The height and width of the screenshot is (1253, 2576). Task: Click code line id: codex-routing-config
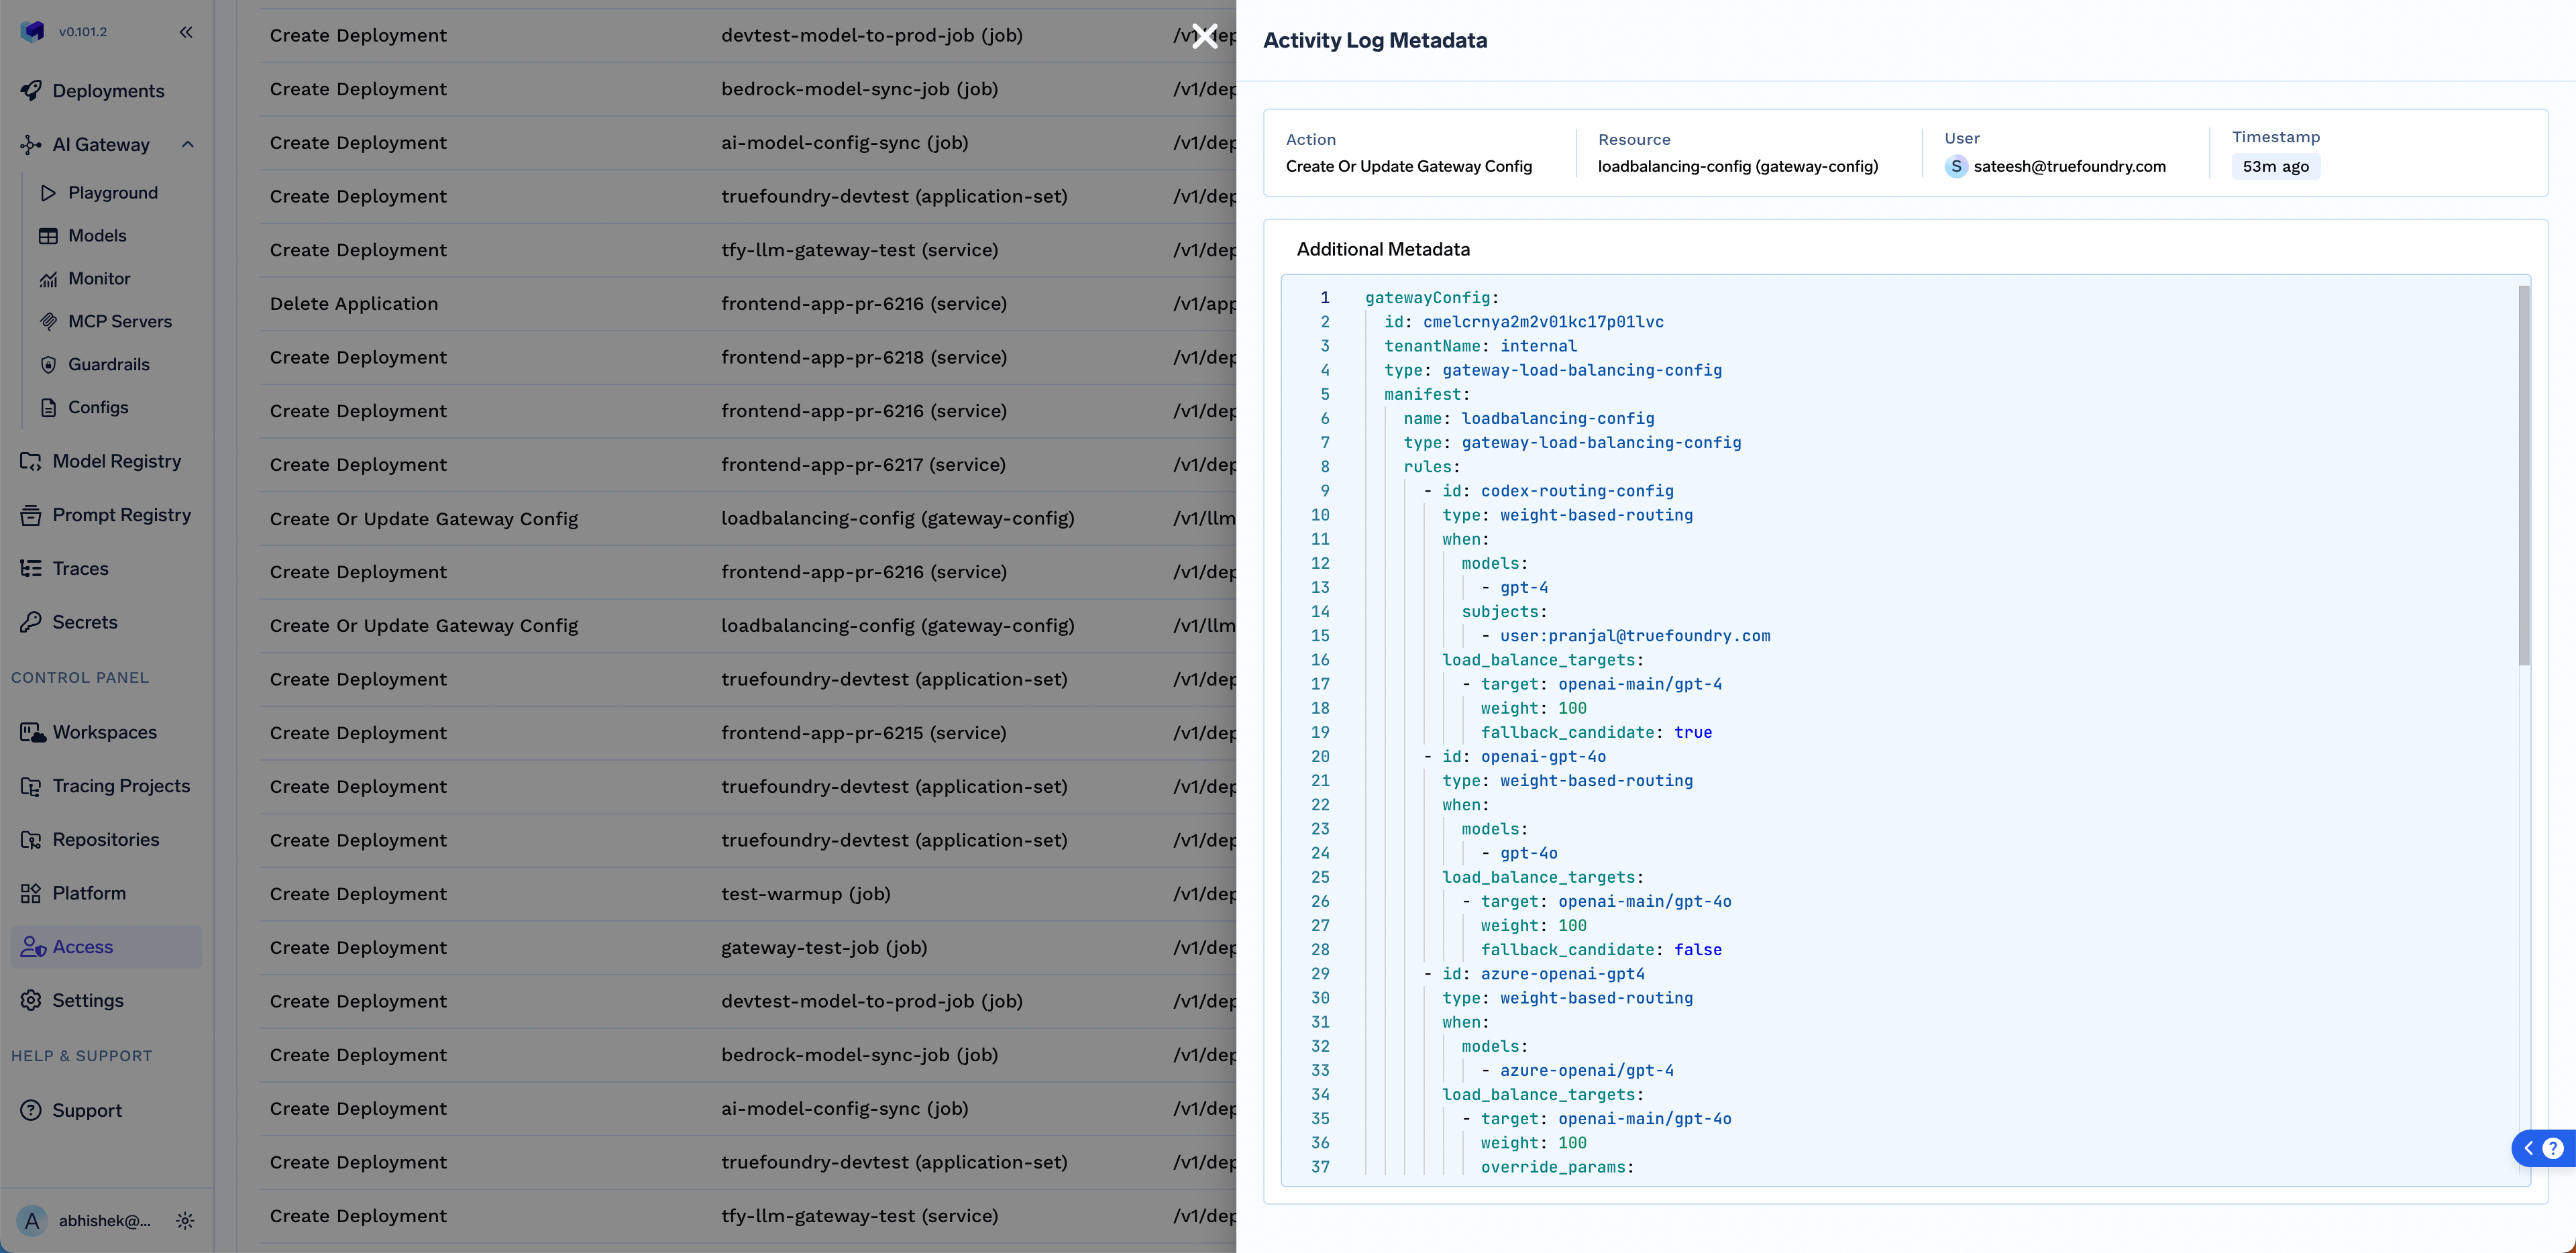(x=1548, y=491)
